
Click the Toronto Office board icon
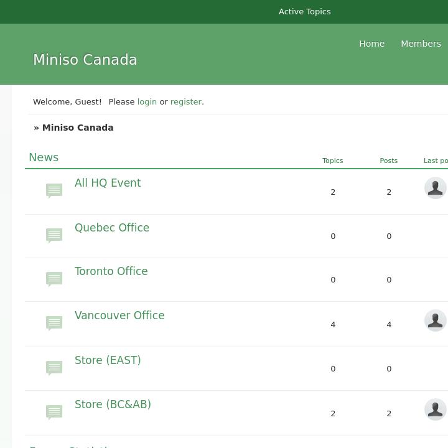point(54,279)
